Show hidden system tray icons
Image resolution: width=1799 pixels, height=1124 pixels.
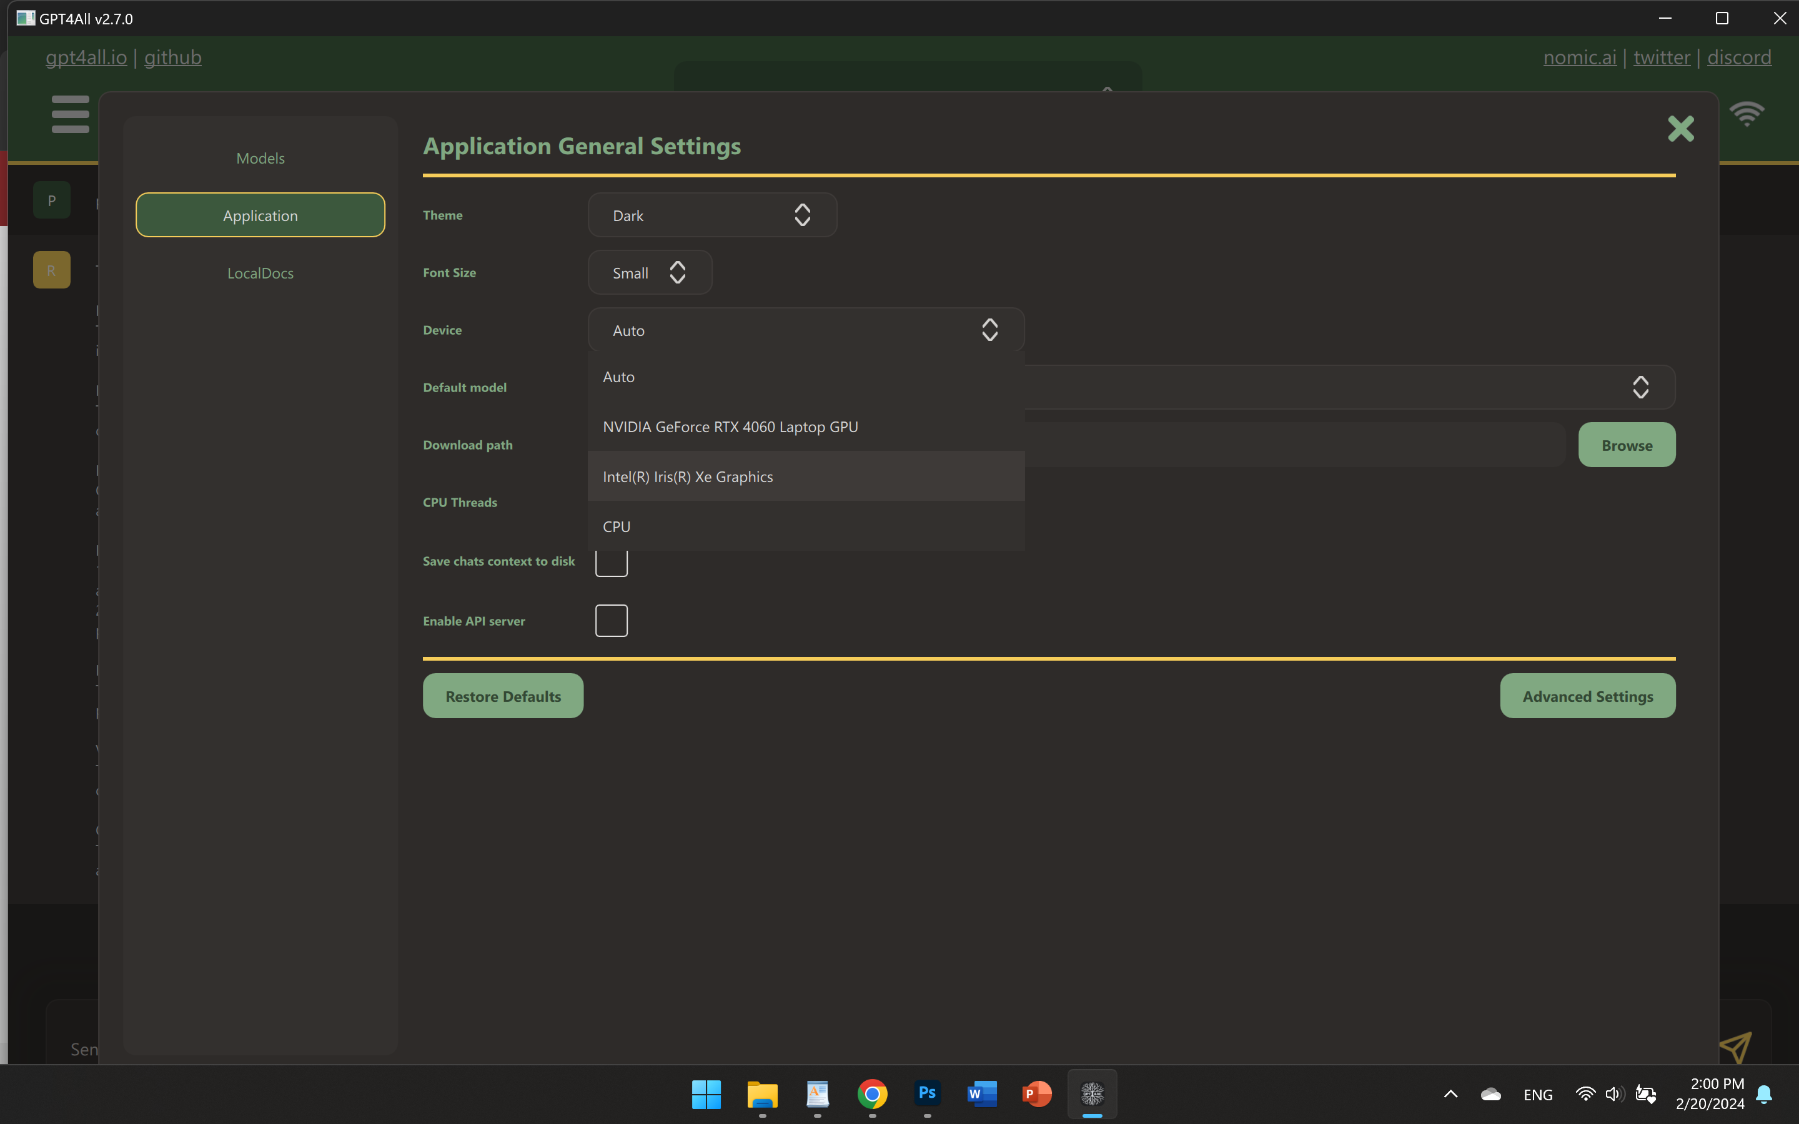pos(1450,1093)
